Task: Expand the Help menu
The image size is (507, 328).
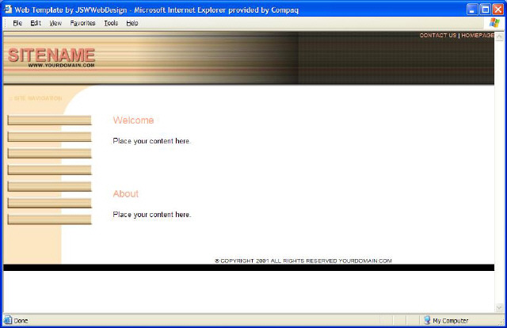Action: pos(132,23)
